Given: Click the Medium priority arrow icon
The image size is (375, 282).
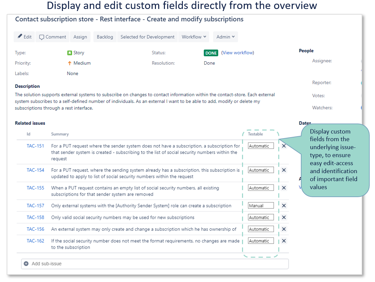Looking at the screenshot, I should (x=69, y=63).
